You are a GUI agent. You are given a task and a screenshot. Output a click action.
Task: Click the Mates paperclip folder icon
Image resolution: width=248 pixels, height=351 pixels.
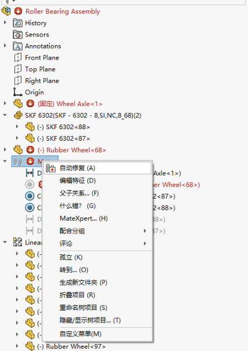pyautogui.click(x=18, y=161)
